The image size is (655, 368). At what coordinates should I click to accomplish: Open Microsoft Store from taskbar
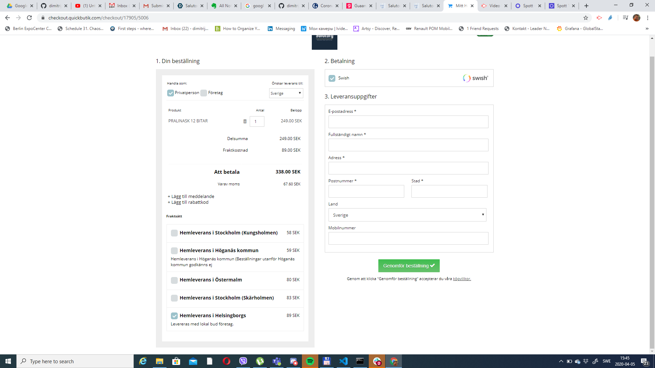click(x=176, y=361)
